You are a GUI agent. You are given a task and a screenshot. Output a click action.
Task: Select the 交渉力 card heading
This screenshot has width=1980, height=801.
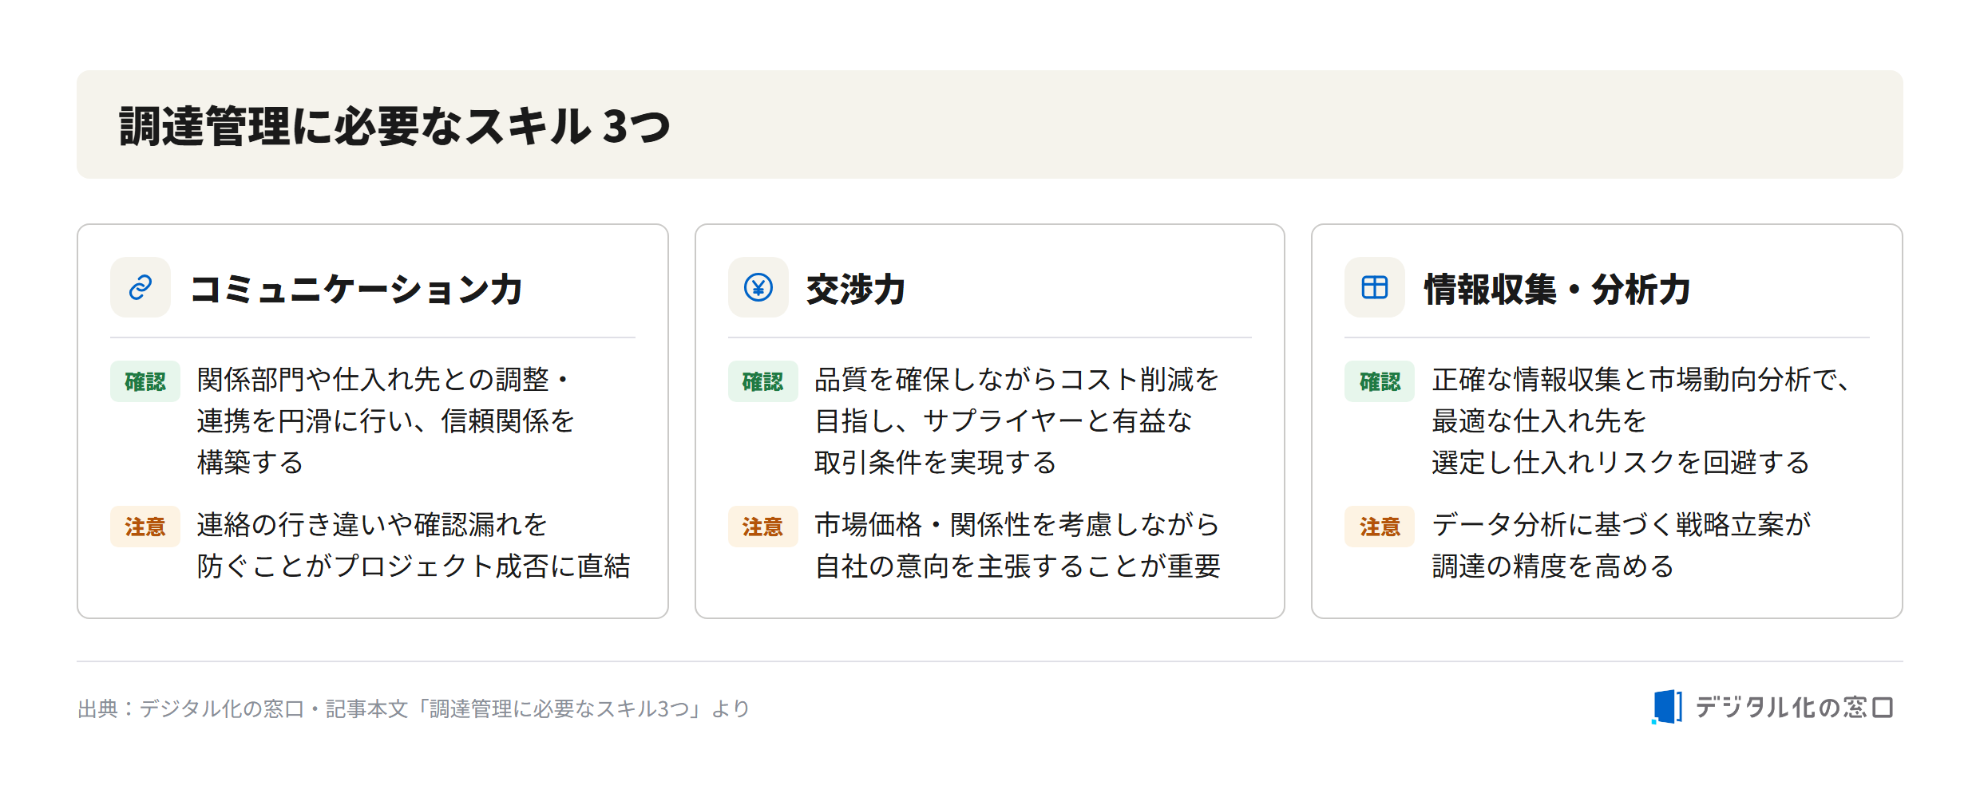[x=856, y=289]
